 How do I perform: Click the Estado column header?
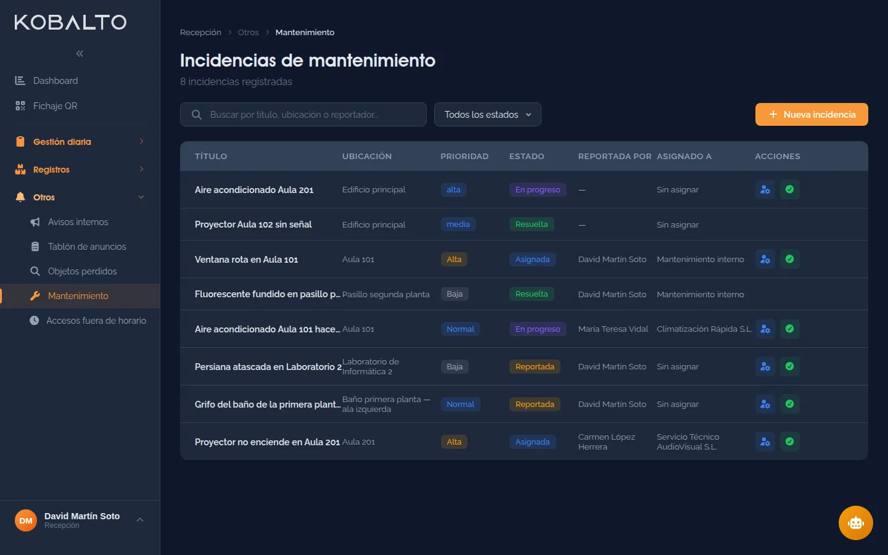[527, 157]
